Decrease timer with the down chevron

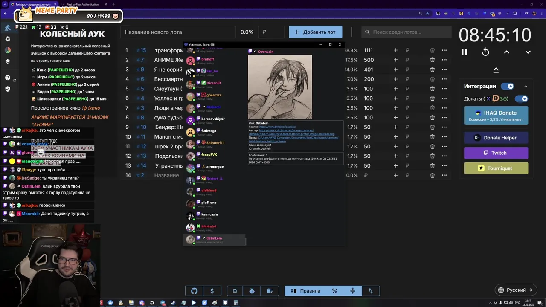click(x=528, y=52)
